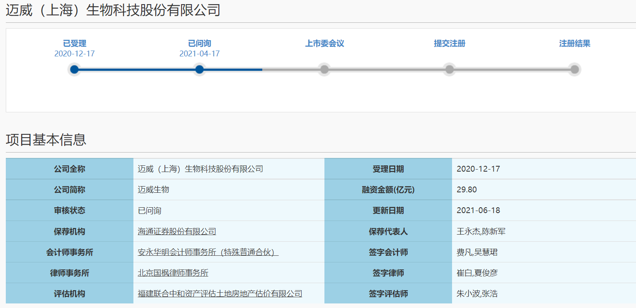Click the 签字会计师 header cell
The height and width of the screenshot is (308, 636).
click(x=388, y=252)
